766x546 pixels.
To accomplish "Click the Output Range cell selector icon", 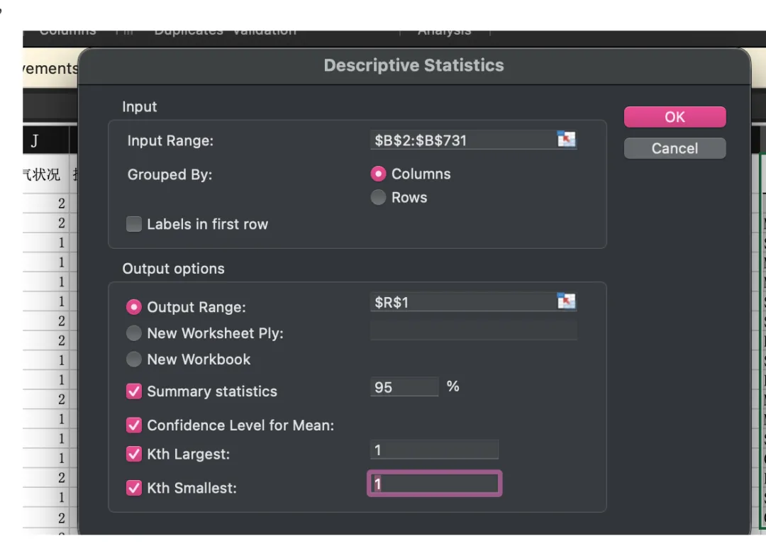I will point(566,302).
